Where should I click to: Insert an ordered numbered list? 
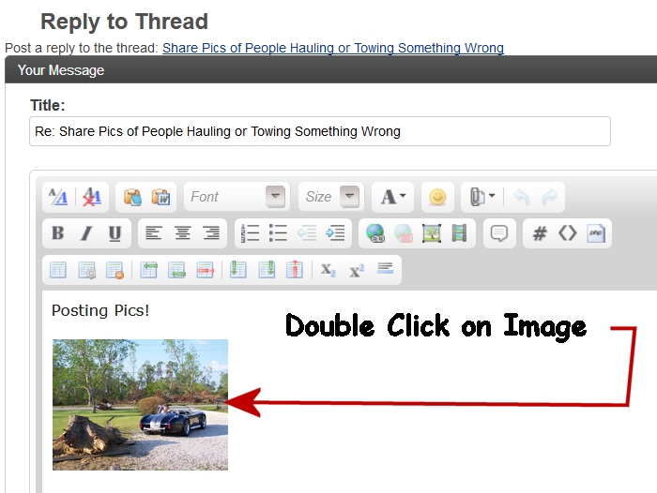250,233
